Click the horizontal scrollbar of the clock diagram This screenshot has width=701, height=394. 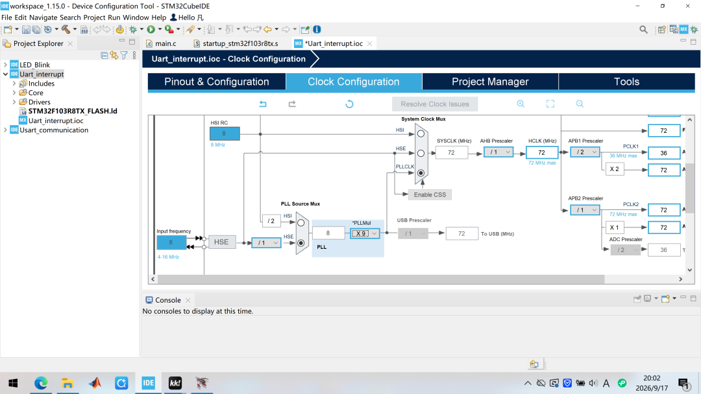[381, 279]
